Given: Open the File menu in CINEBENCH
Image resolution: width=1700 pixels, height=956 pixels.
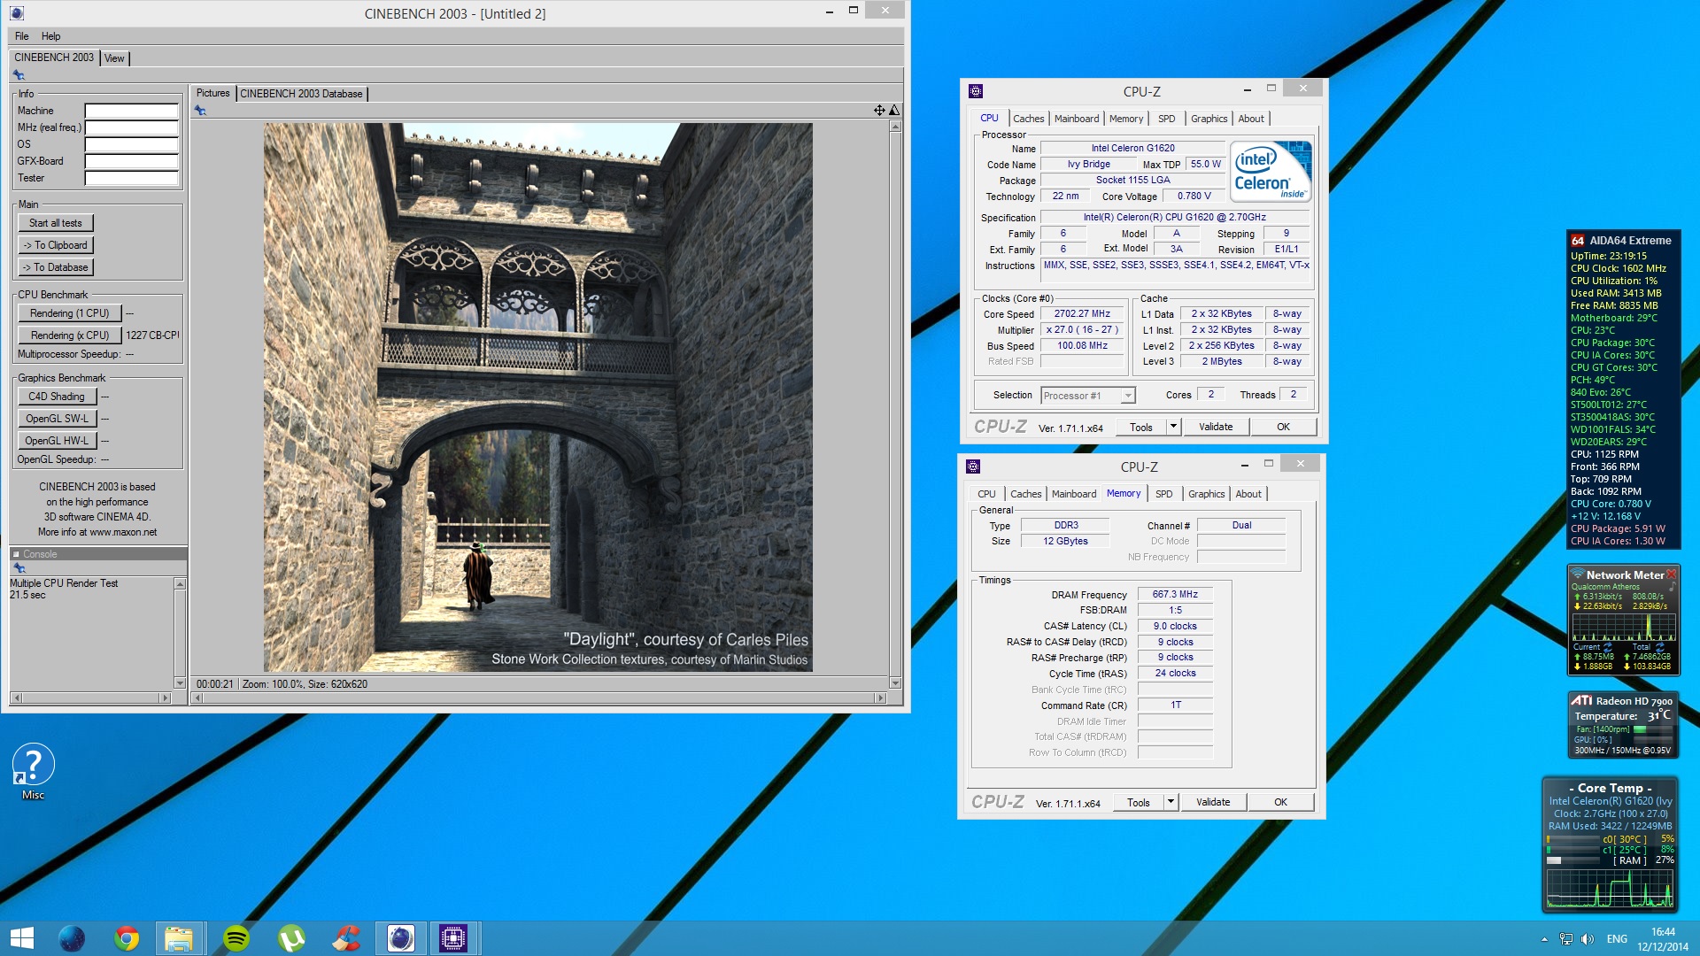Looking at the screenshot, I should pyautogui.click(x=22, y=36).
